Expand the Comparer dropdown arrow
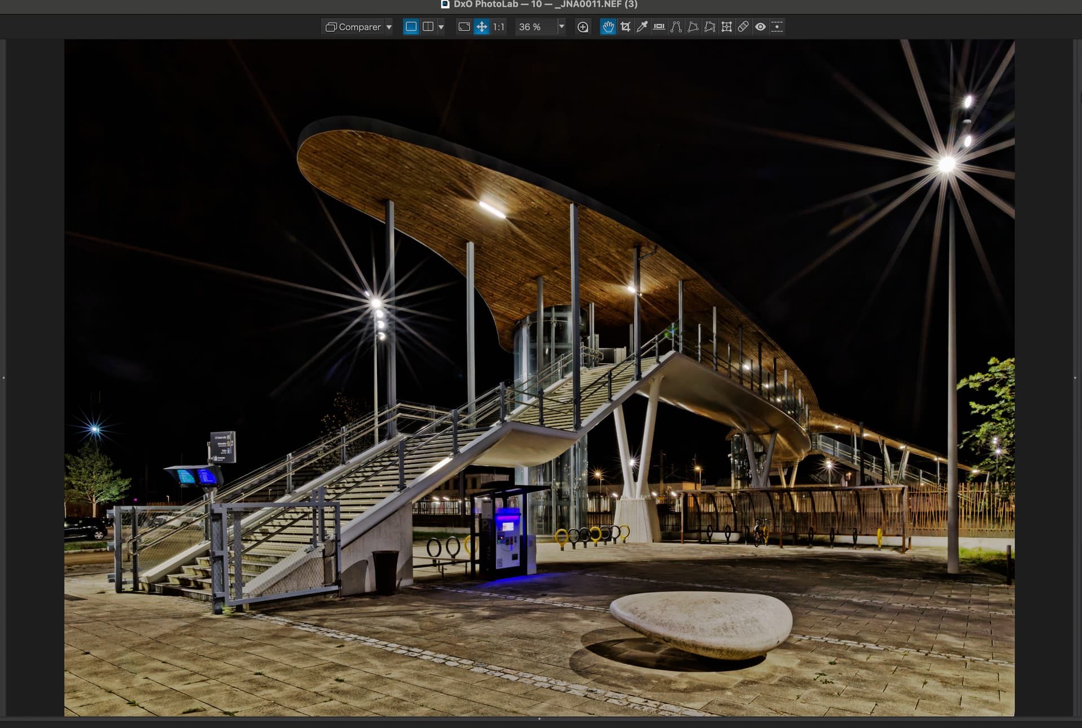Viewport: 1082px width, 728px height. [389, 27]
